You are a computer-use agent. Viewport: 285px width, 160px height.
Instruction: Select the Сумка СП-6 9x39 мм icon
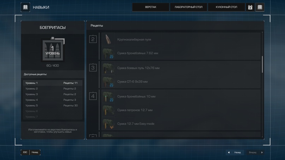click(x=108, y=82)
